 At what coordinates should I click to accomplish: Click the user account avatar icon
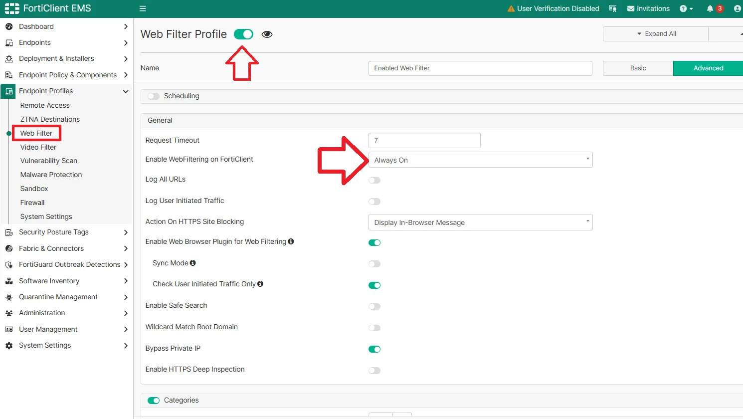pos(738,8)
